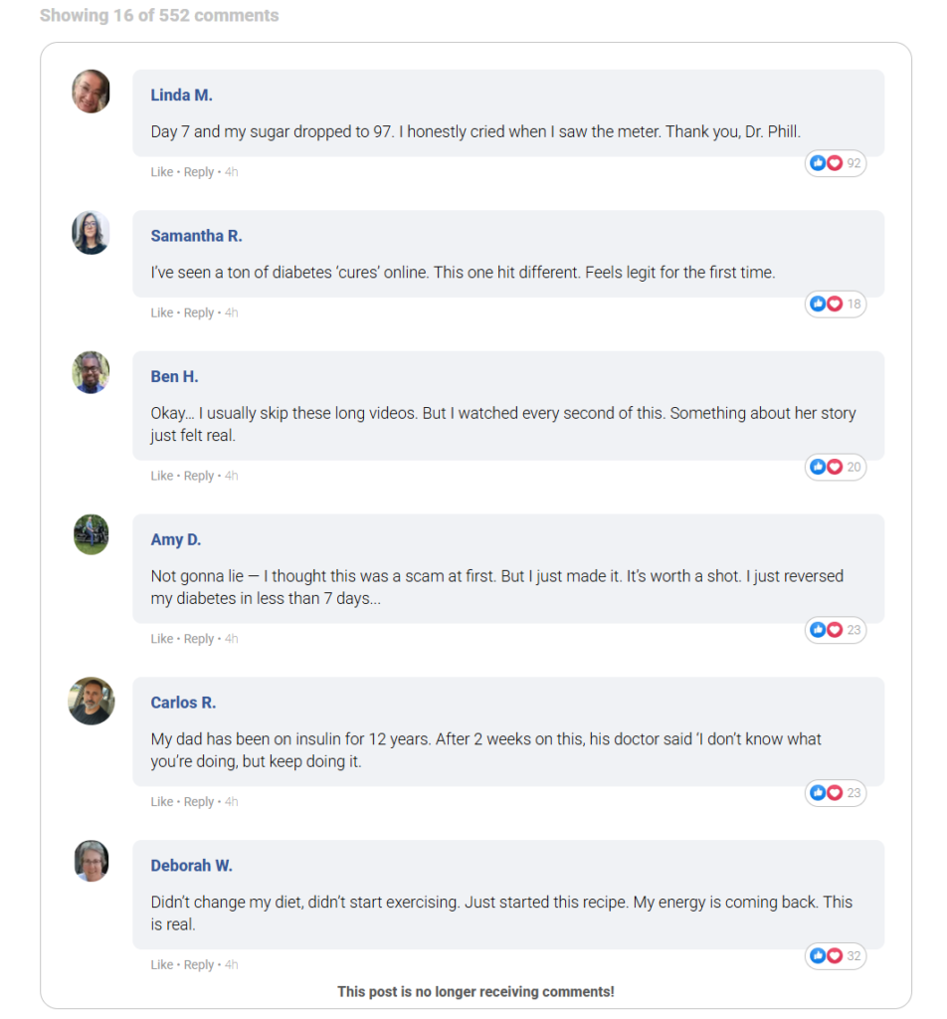Like Linda M.'s comment
Image resolution: width=947 pixels, height=1019 pixels.
coord(161,172)
